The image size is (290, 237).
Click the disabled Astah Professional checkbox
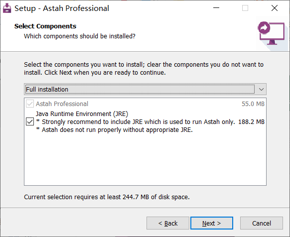tap(30, 104)
